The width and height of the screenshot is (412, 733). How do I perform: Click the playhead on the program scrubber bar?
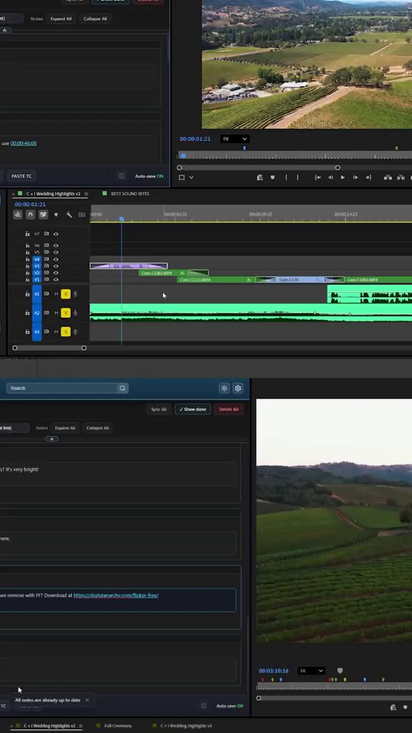pos(183,155)
